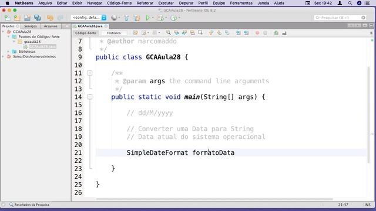Click Find Next Occurrence icon
Screen dimensions: 376x211
coord(184,33)
